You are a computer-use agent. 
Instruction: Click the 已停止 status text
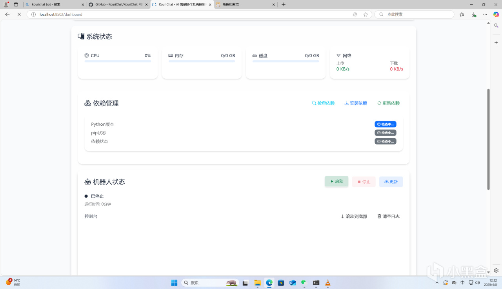[x=97, y=196]
